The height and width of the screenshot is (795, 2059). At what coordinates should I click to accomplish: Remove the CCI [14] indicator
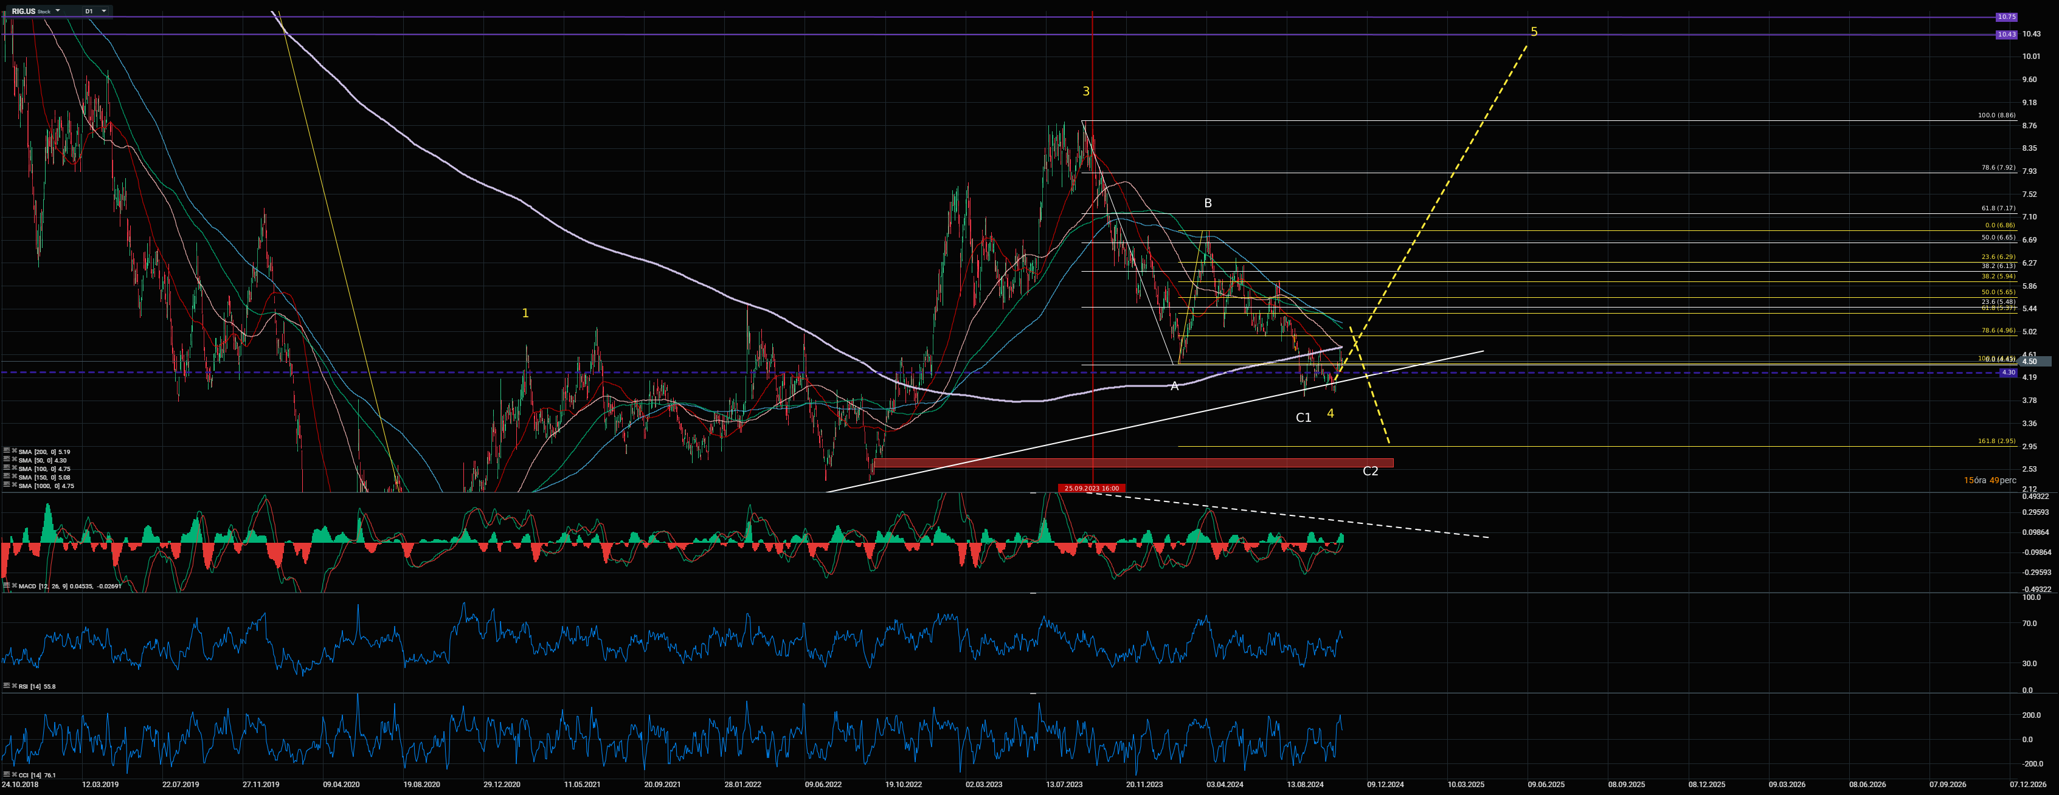(x=15, y=774)
